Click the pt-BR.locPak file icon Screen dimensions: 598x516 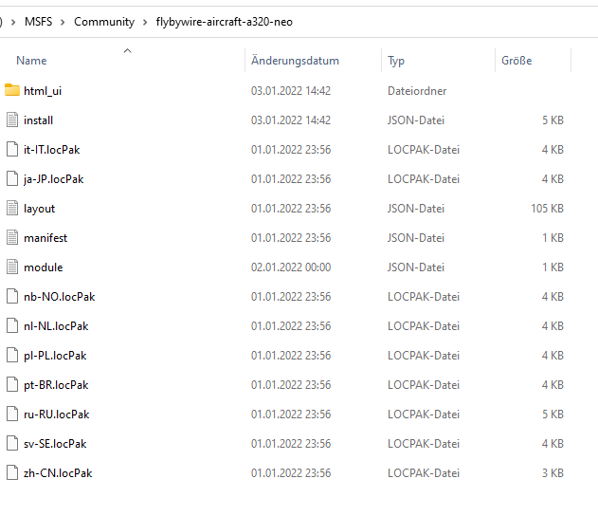tap(12, 384)
